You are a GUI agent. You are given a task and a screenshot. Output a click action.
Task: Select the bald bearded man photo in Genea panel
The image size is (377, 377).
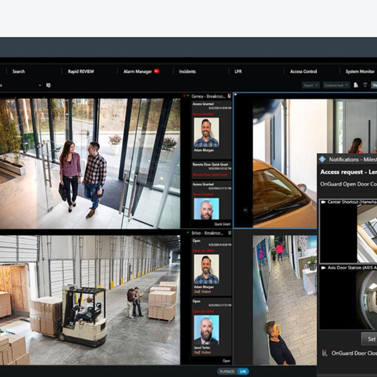[207, 209]
